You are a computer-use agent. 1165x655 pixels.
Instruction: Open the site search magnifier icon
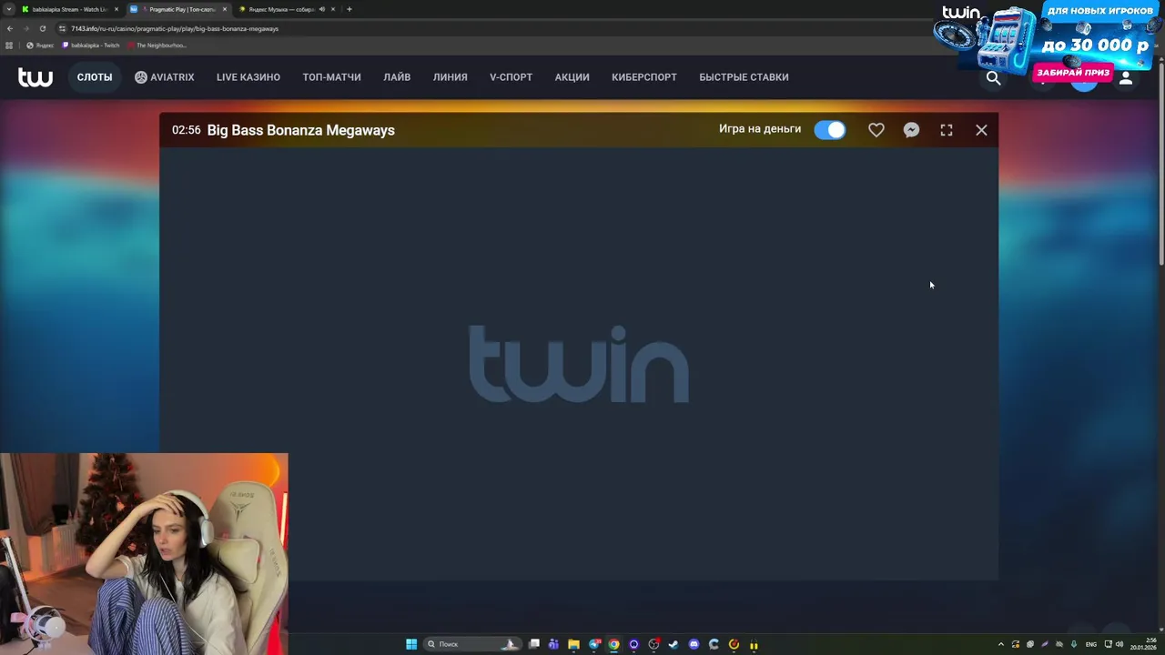tap(993, 78)
